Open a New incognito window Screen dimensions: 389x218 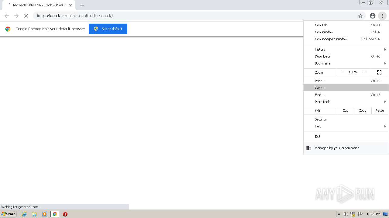(346, 39)
